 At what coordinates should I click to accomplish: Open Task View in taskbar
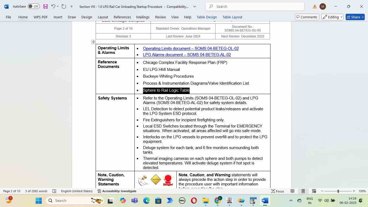[110, 201]
